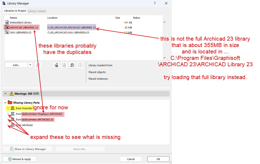
Task: Click the Add... button
Action: point(16,65)
